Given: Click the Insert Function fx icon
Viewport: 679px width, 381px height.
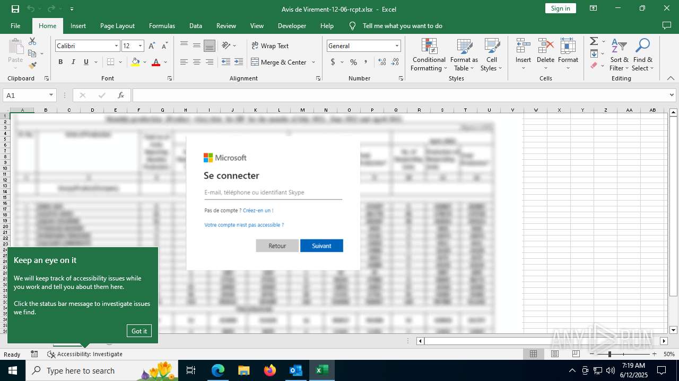Looking at the screenshot, I should pyautogui.click(x=121, y=95).
